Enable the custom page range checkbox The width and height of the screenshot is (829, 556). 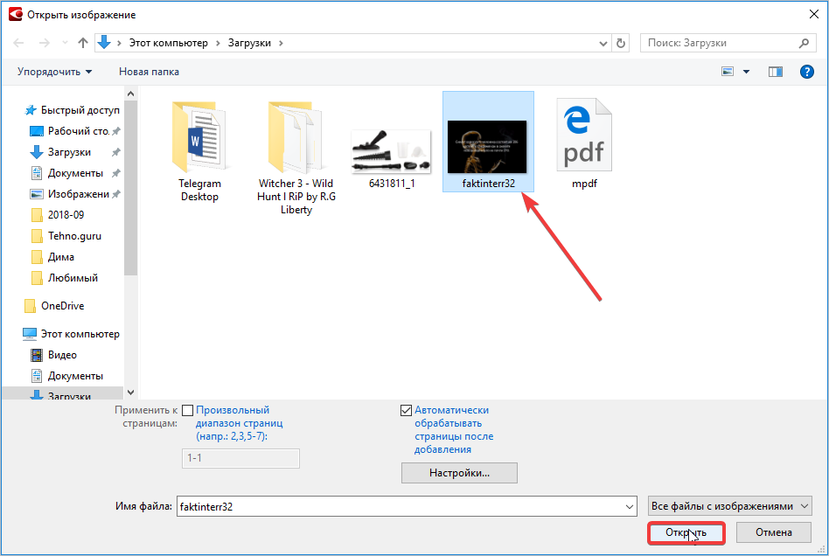[187, 411]
